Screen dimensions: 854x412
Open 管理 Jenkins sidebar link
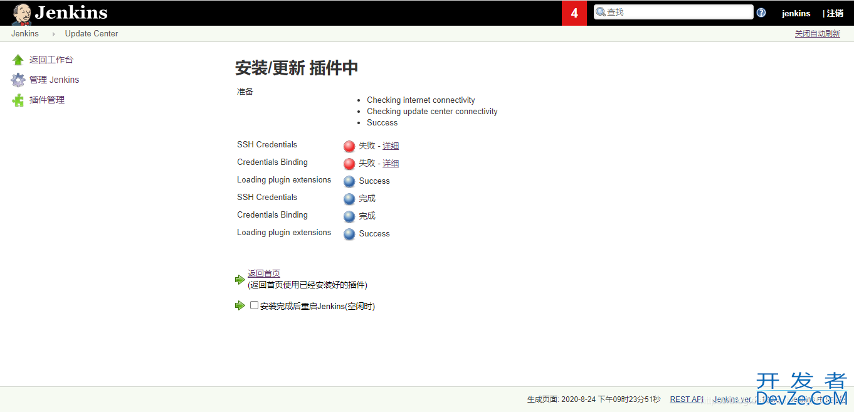point(55,80)
